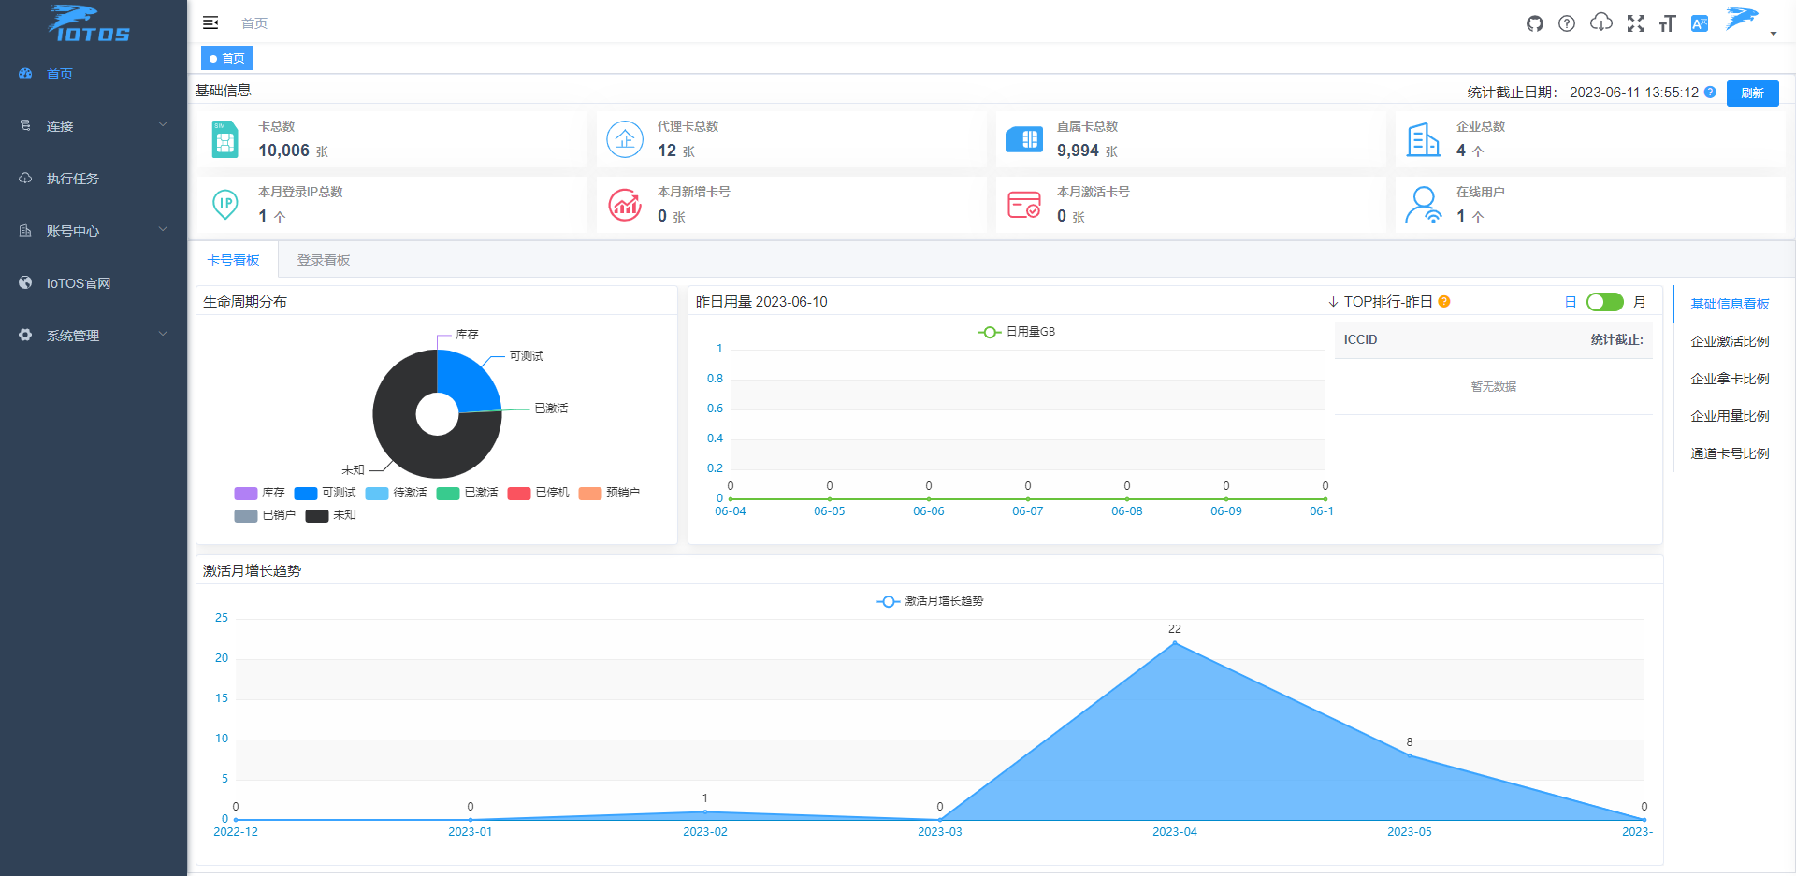Open IoTOS官网 in the sidebar menu

tap(94, 282)
